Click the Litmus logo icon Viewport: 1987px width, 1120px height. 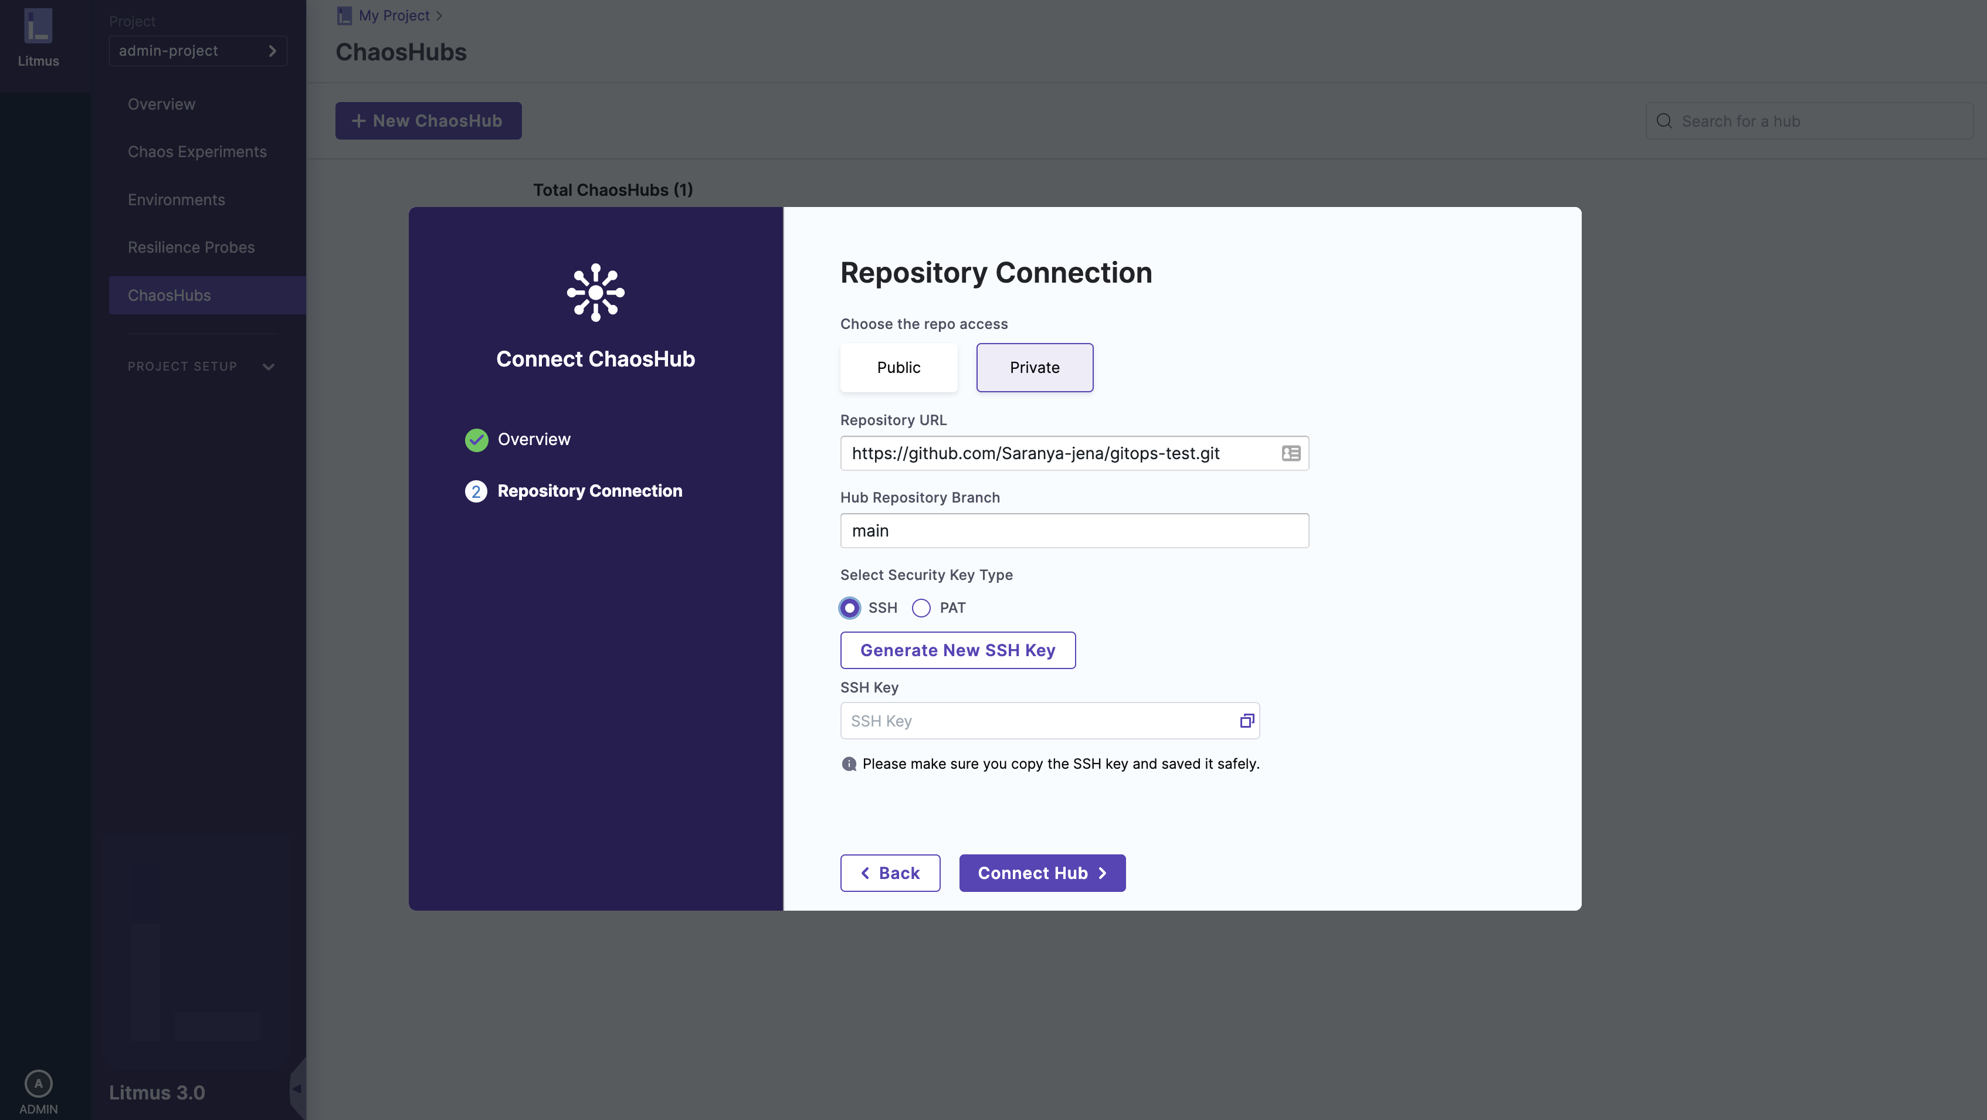point(38,25)
